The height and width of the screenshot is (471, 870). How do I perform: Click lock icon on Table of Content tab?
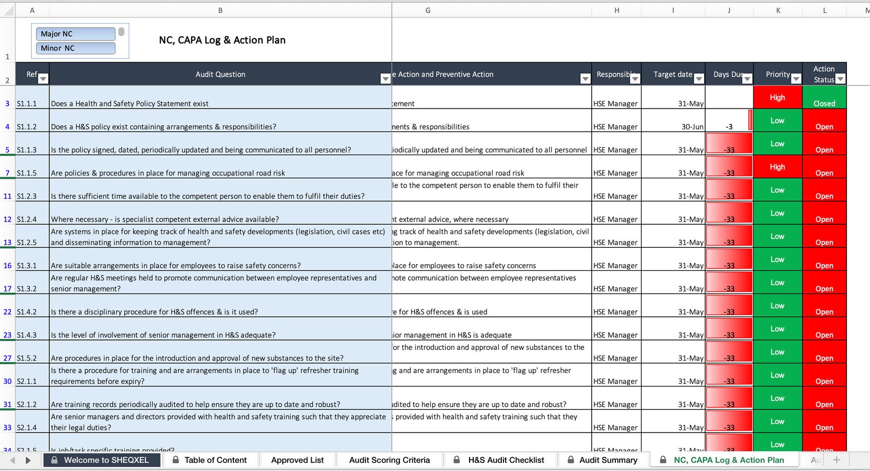pos(176,459)
